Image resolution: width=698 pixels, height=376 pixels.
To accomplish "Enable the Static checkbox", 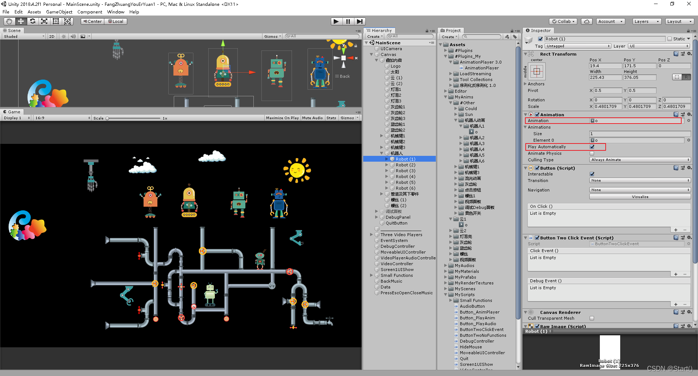I will [670, 39].
